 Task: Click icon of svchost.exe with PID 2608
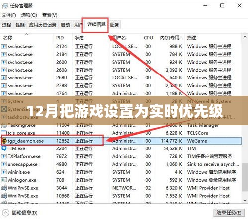tap(4, 70)
